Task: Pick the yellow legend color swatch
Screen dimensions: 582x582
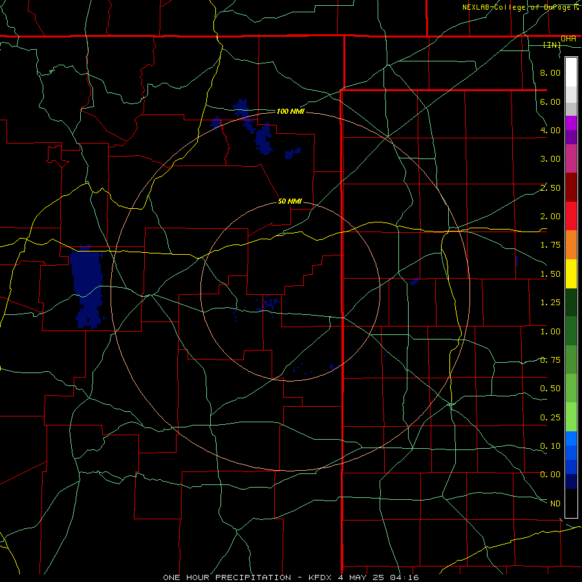Action: tap(571, 274)
